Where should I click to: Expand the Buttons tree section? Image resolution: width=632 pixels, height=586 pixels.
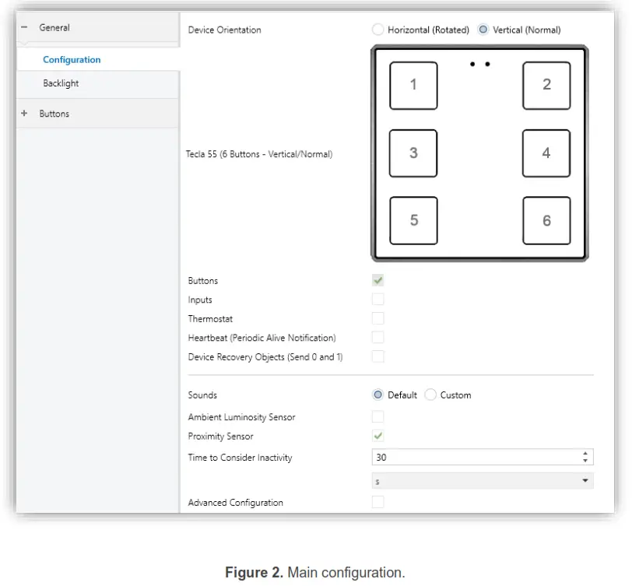[24, 114]
